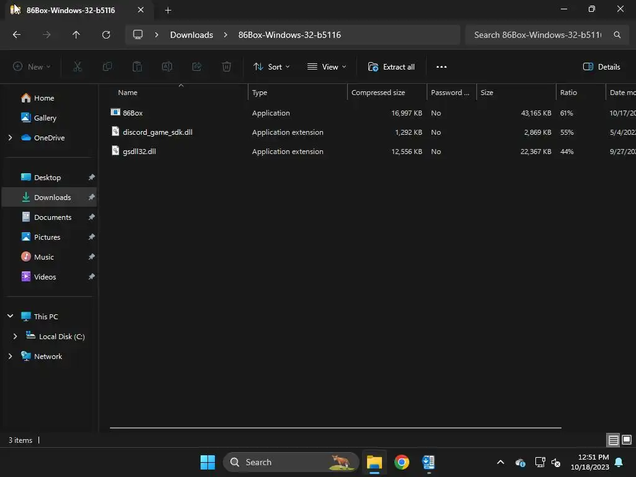Open Home in navigation pane
Image resolution: width=636 pixels, height=477 pixels.
pyautogui.click(x=50, y=98)
